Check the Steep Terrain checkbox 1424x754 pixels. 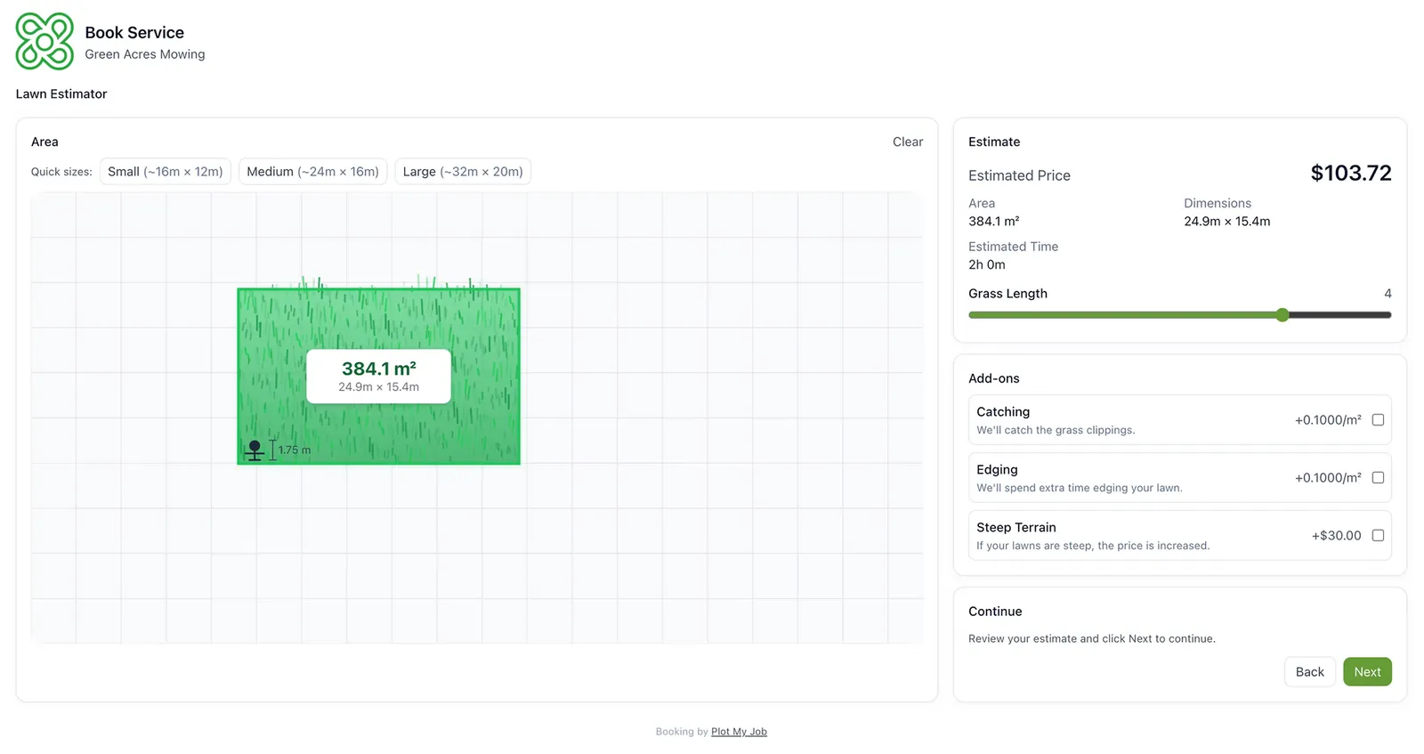[x=1377, y=536]
